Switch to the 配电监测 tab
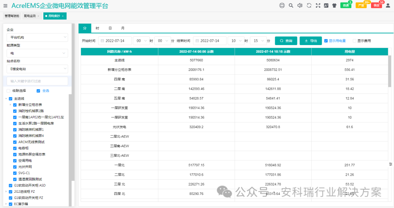The width and height of the screenshot is (394, 208). (30, 16)
